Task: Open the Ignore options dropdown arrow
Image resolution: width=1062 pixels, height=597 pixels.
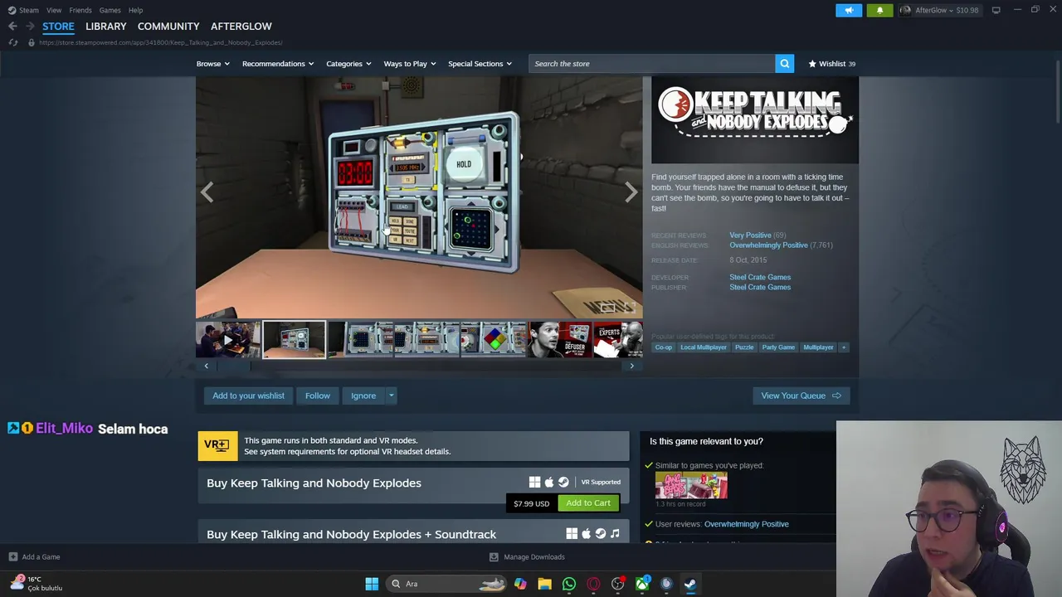Action: point(391,396)
